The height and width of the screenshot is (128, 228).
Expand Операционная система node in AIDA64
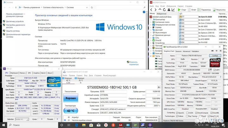coord(151,25)
